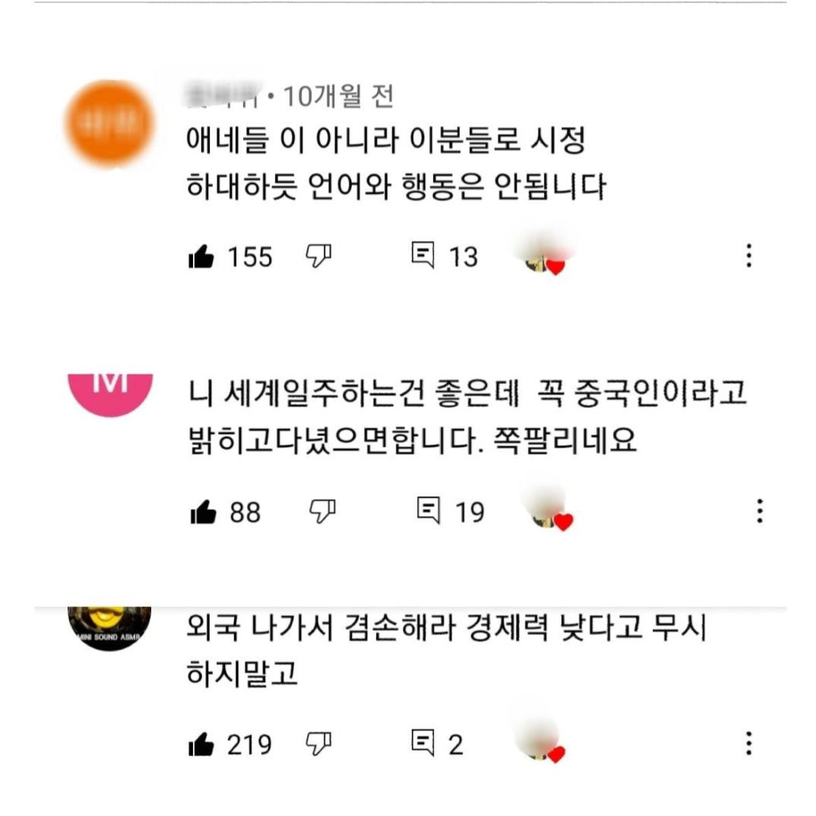This screenshot has height=816, width=816.
Task: Open more options for the 88-like comment
Action: [760, 511]
